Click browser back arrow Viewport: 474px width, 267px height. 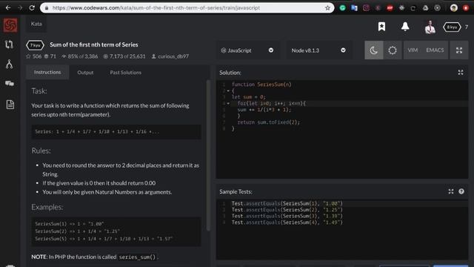[x=8, y=8]
